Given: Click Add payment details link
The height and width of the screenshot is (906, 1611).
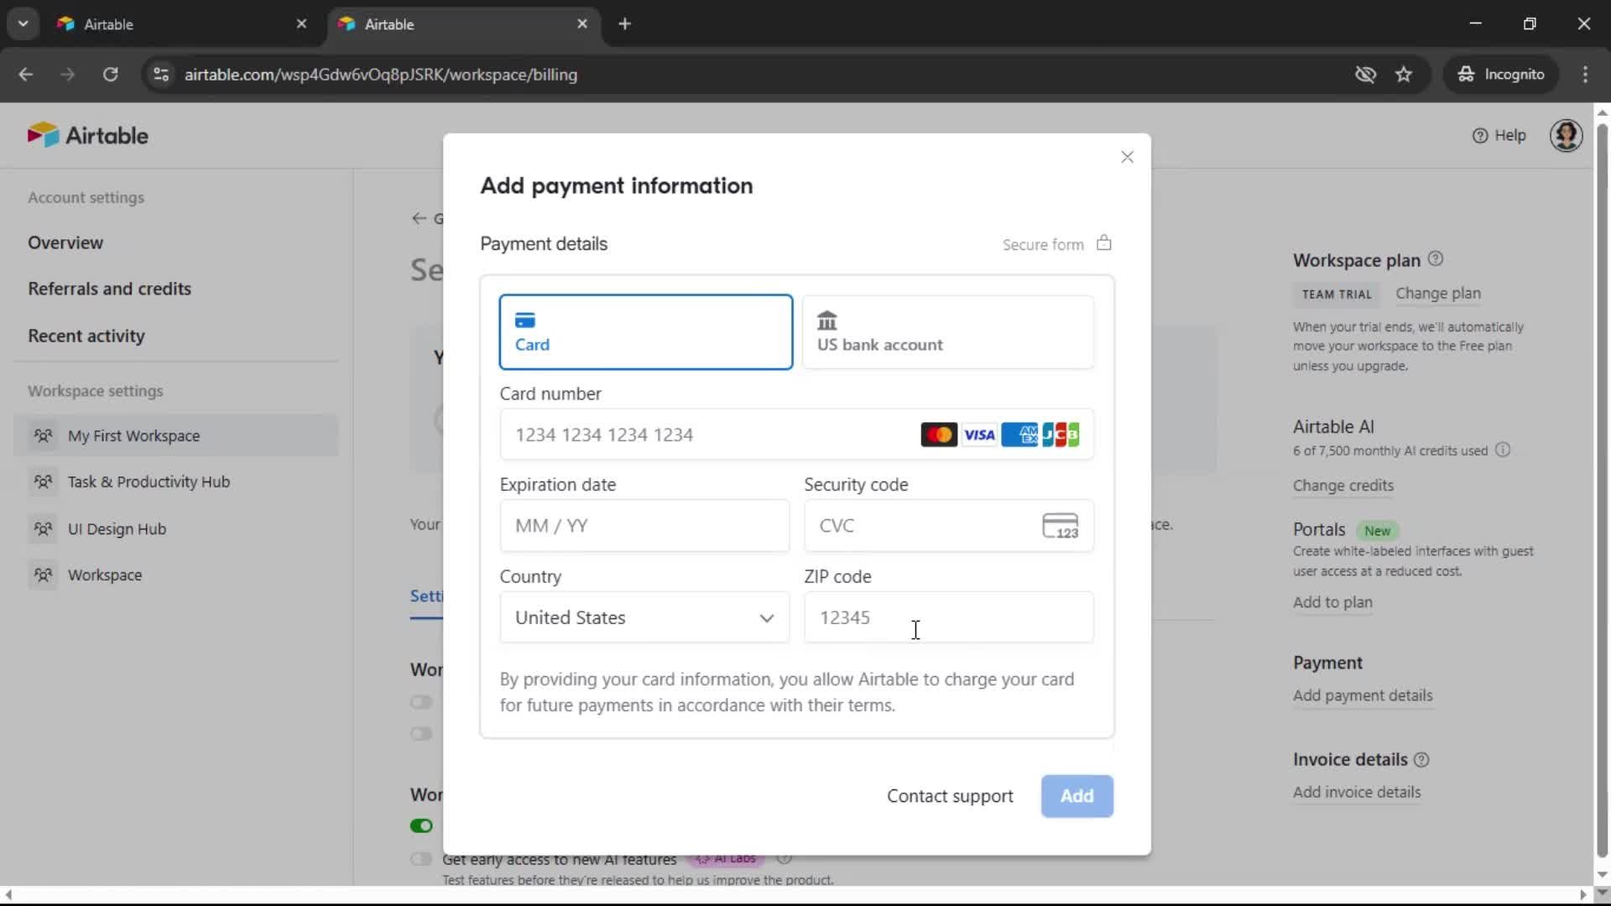Looking at the screenshot, I should point(1363,695).
